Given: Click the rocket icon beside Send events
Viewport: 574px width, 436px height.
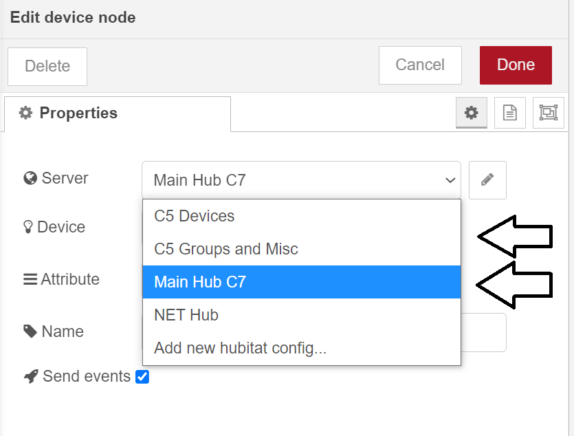Looking at the screenshot, I should 31,376.
